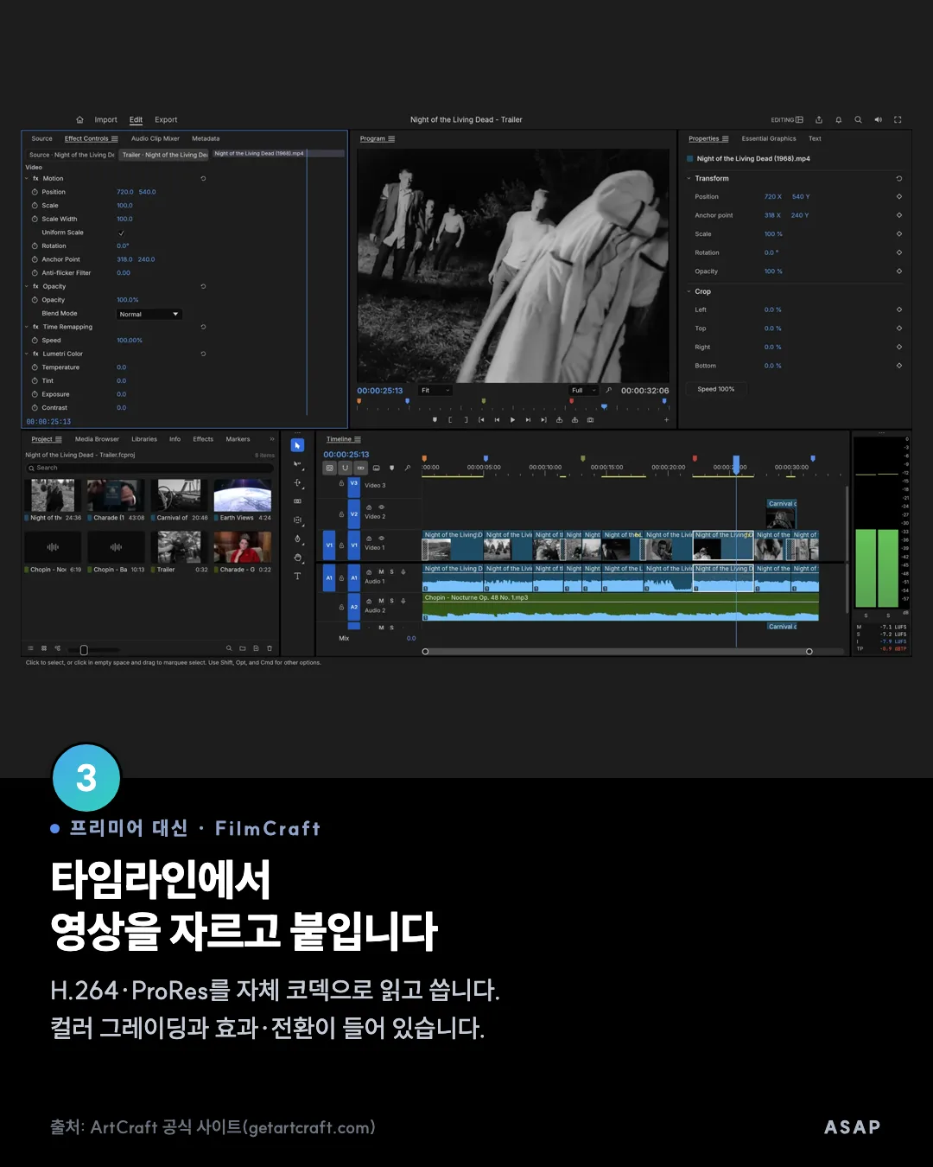Select the Ripple Edit tool
This screenshot has width=933, height=1167.
pyautogui.click(x=298, y=482)
